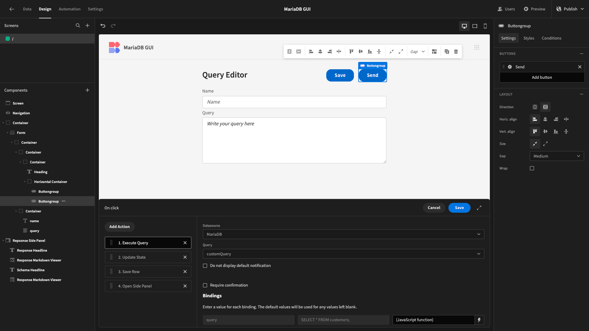
Task: Collapse the Form tree node
Action: [7, 133]
